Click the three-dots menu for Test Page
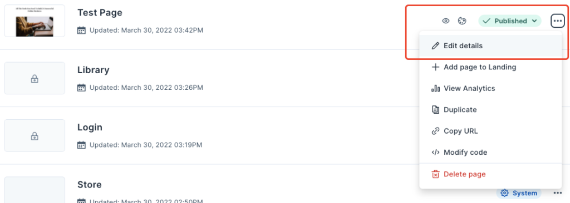The image size is (570, 203). pyautogui.click(x=558, y=21)
